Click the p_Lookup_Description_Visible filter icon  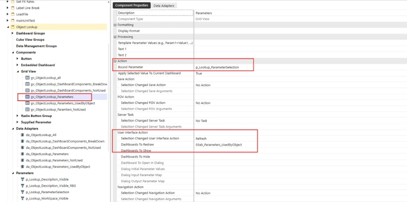pos(23,179)
